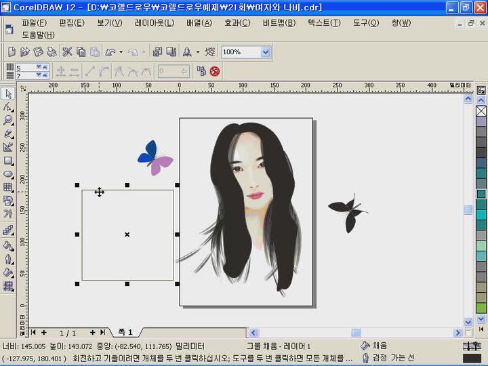
Task: Select the Pick tool in the toolbox
Action: (x=8, y=94)
